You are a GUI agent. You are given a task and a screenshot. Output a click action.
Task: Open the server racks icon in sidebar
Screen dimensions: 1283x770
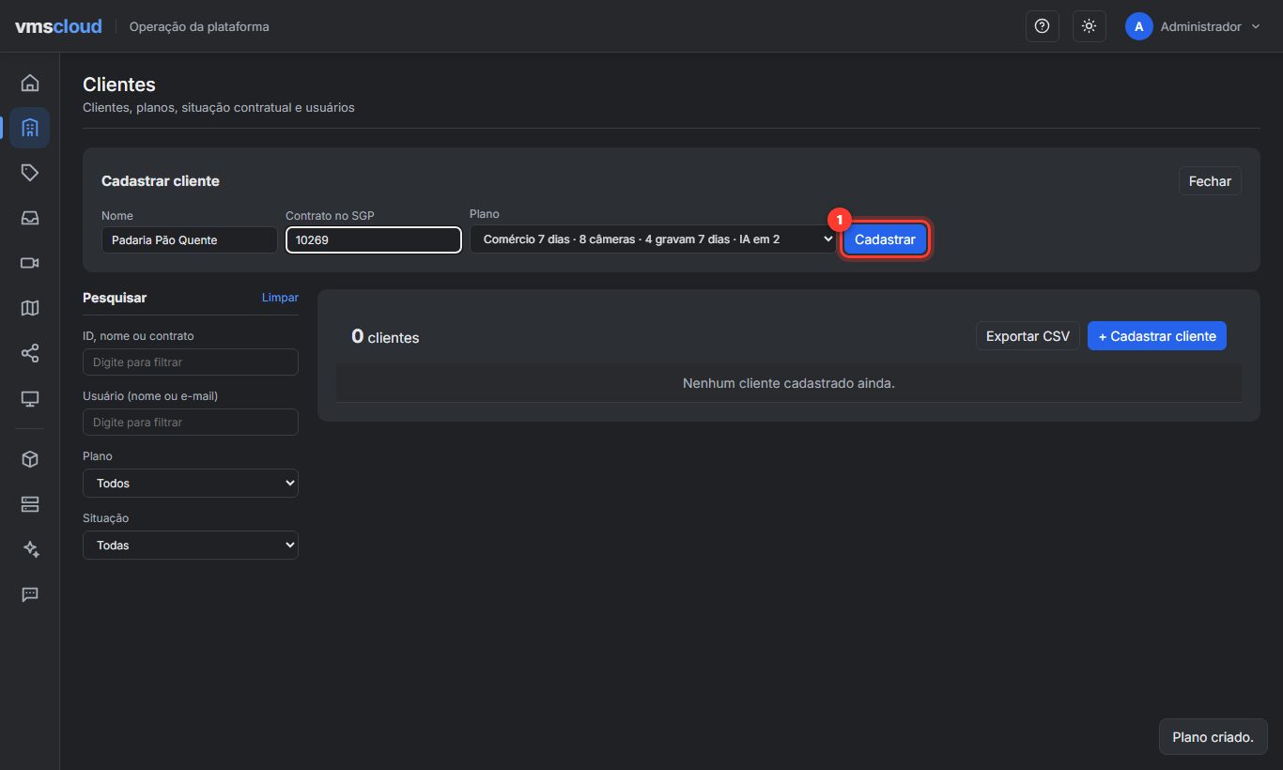click(x=30, y=504)
